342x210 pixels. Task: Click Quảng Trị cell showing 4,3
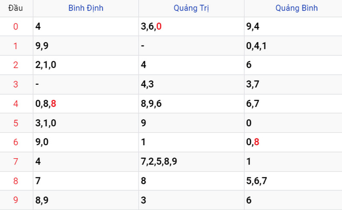click(148, 84)
